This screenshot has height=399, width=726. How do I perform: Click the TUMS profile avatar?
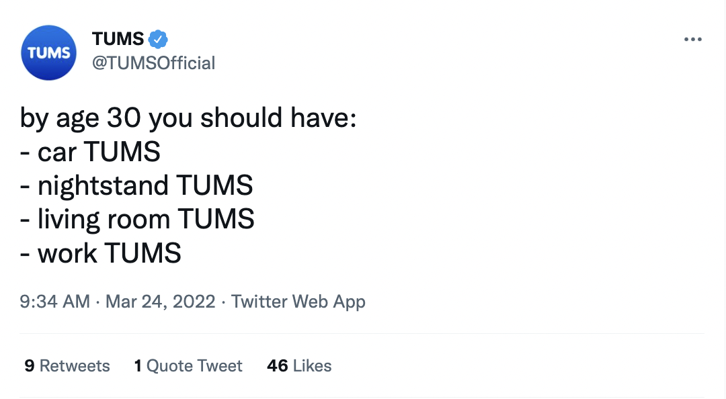(48, 53)
